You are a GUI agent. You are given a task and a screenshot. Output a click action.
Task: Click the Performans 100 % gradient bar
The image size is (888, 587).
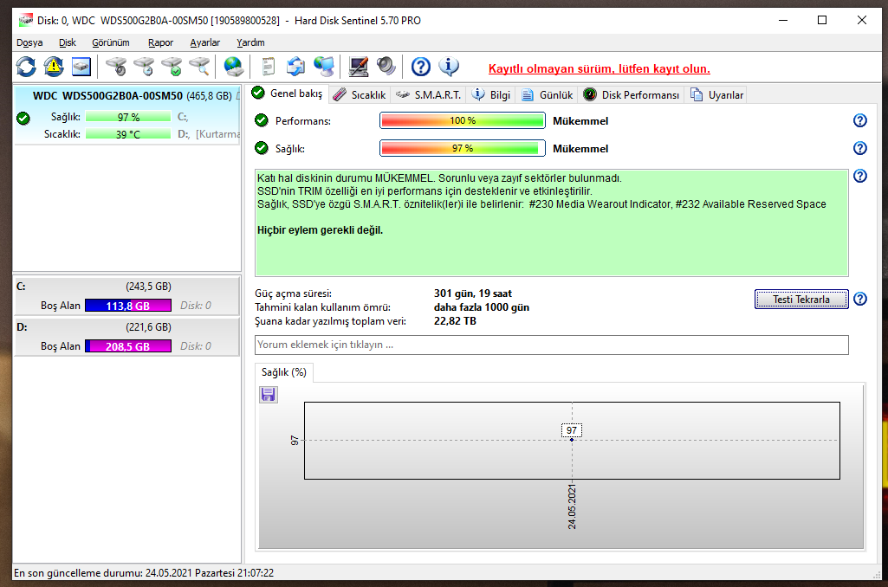[x=462, y=120]
